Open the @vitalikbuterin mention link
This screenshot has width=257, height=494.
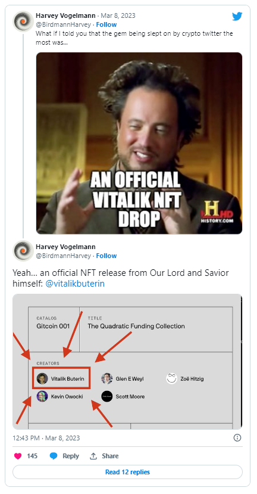point(75,284)
